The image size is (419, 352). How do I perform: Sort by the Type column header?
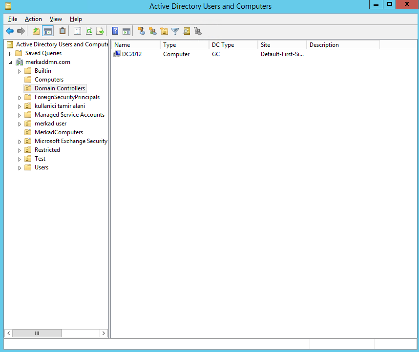185,44
